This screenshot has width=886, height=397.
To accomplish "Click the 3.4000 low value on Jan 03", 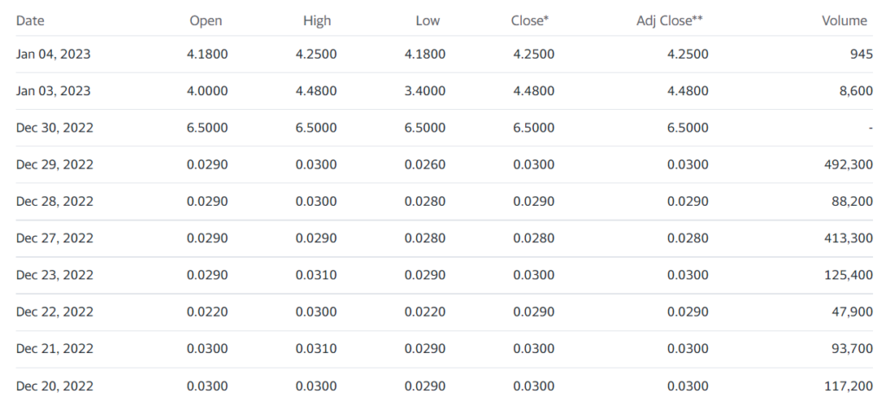I will click(425, 91).
